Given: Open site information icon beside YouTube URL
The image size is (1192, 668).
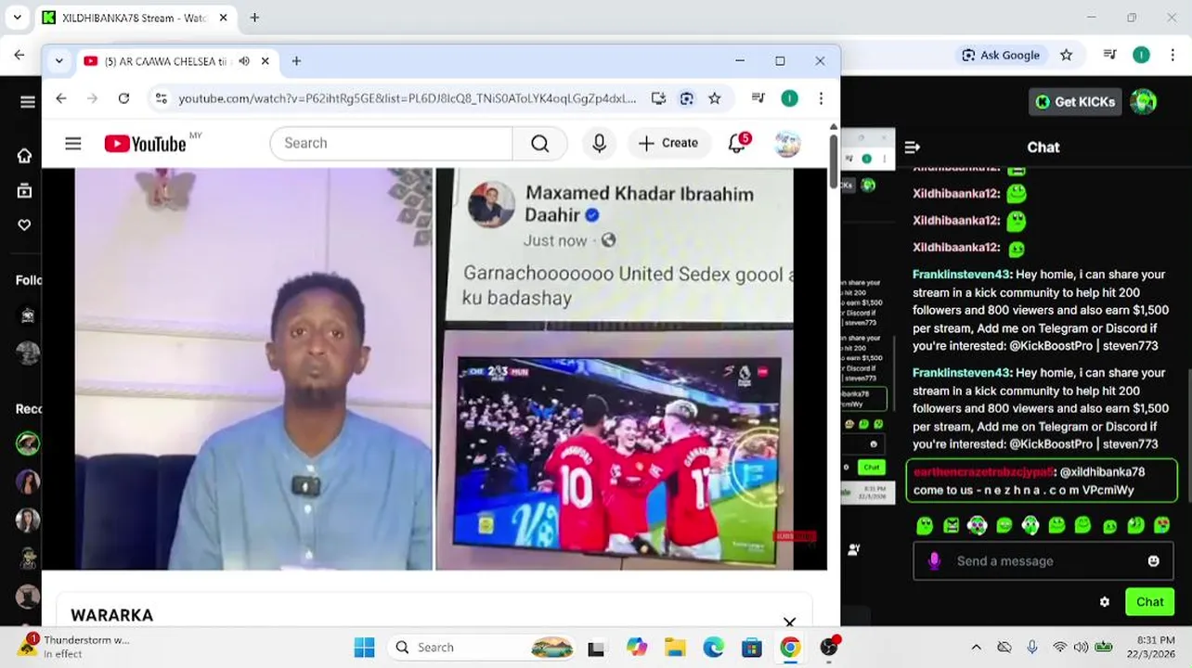Looking at the screenshot, I should pyautogui.click(x=162, y=98).
